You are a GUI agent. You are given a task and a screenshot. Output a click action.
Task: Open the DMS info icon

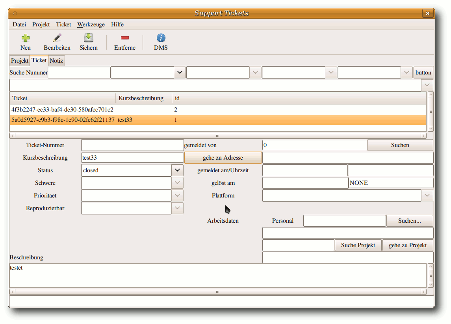[x=161, y=38]
